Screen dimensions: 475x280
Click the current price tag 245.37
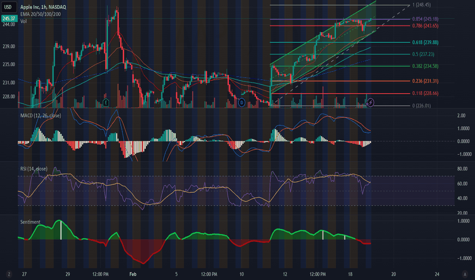point(9,18)
